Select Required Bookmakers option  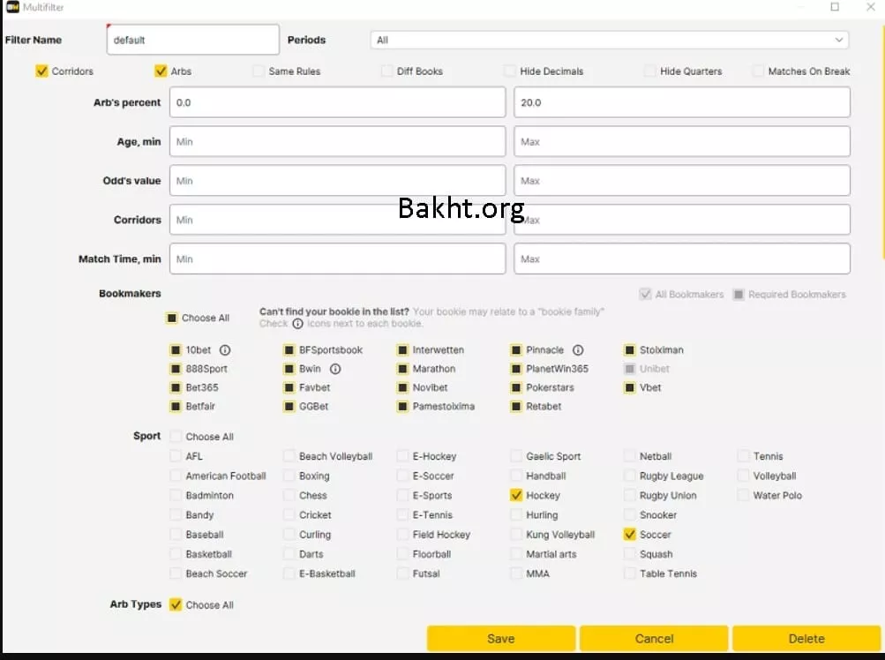tap(739, 295)
